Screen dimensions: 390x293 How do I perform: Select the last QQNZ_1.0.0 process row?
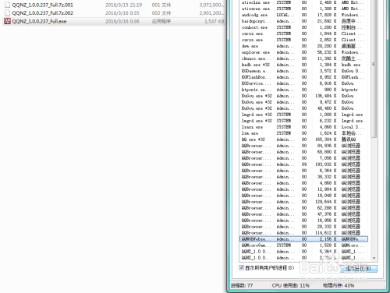click(x=303, y=258)
